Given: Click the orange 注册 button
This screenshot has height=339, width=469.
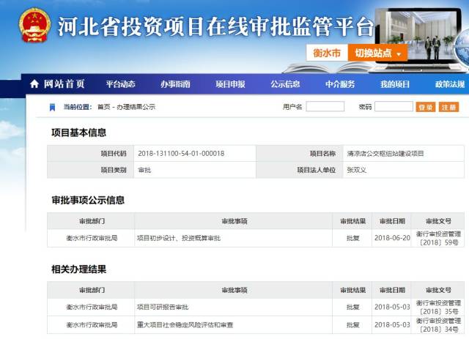Looking at the screenshot, I should click(448, 107).
